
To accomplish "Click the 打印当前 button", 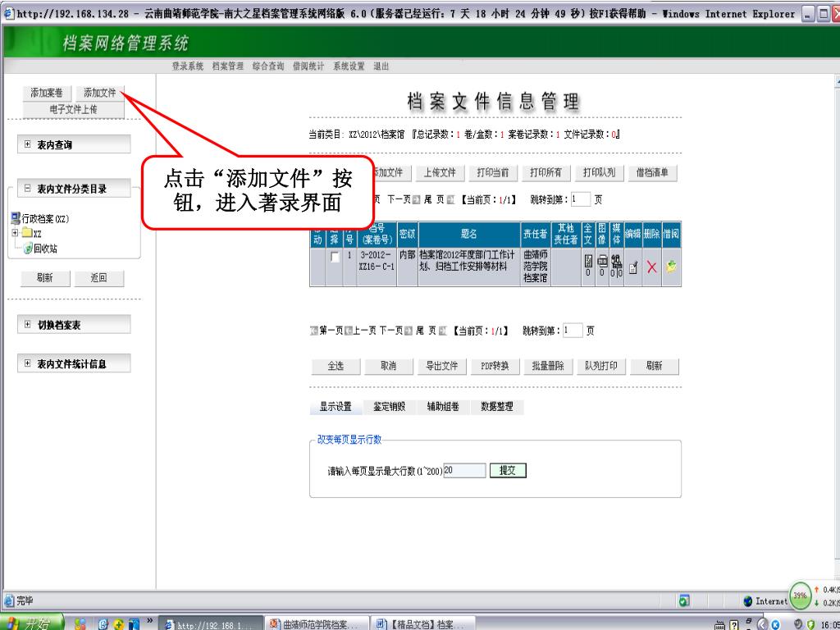I will point(493,172).
